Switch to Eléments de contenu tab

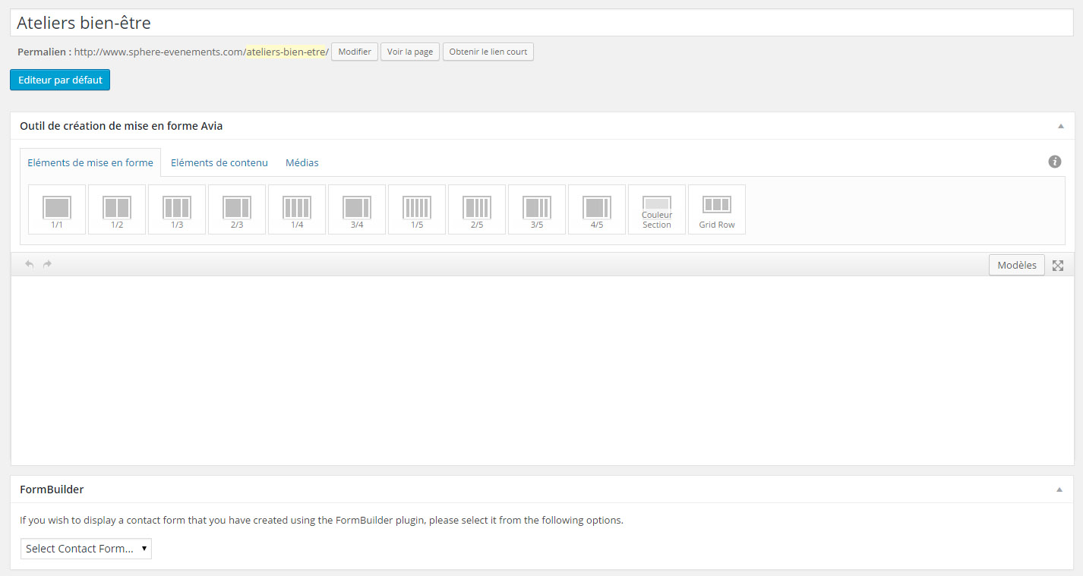pyautogui.click(x=219, y=162)
